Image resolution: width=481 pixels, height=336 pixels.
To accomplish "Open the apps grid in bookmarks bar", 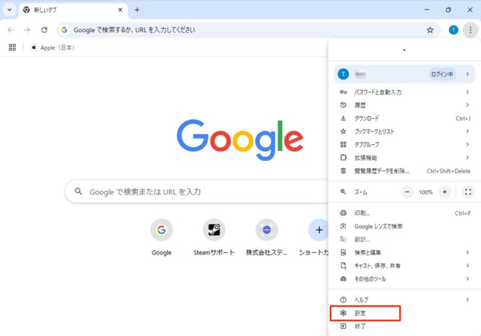I will (x=12, y=47).
